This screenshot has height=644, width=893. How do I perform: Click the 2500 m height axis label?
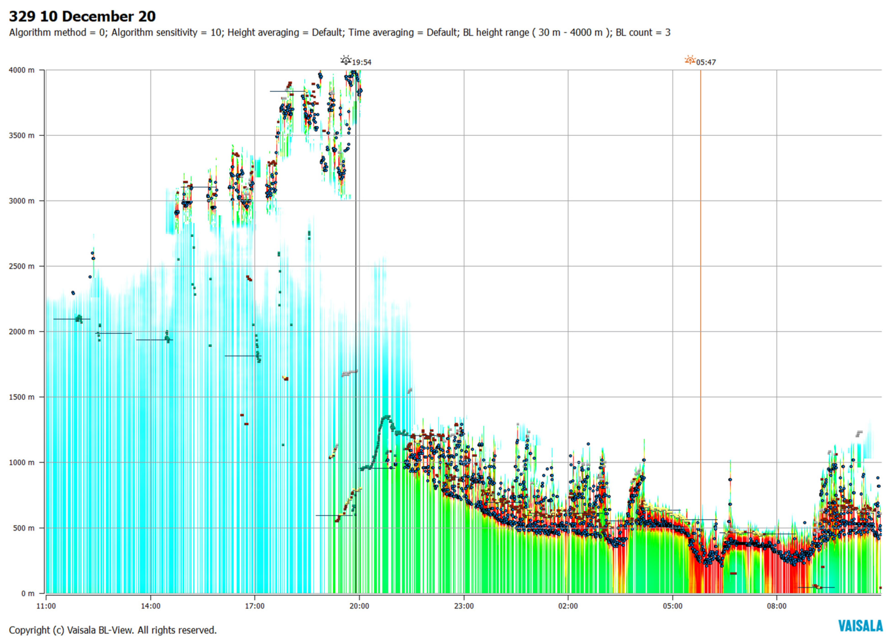coord(21,267)
